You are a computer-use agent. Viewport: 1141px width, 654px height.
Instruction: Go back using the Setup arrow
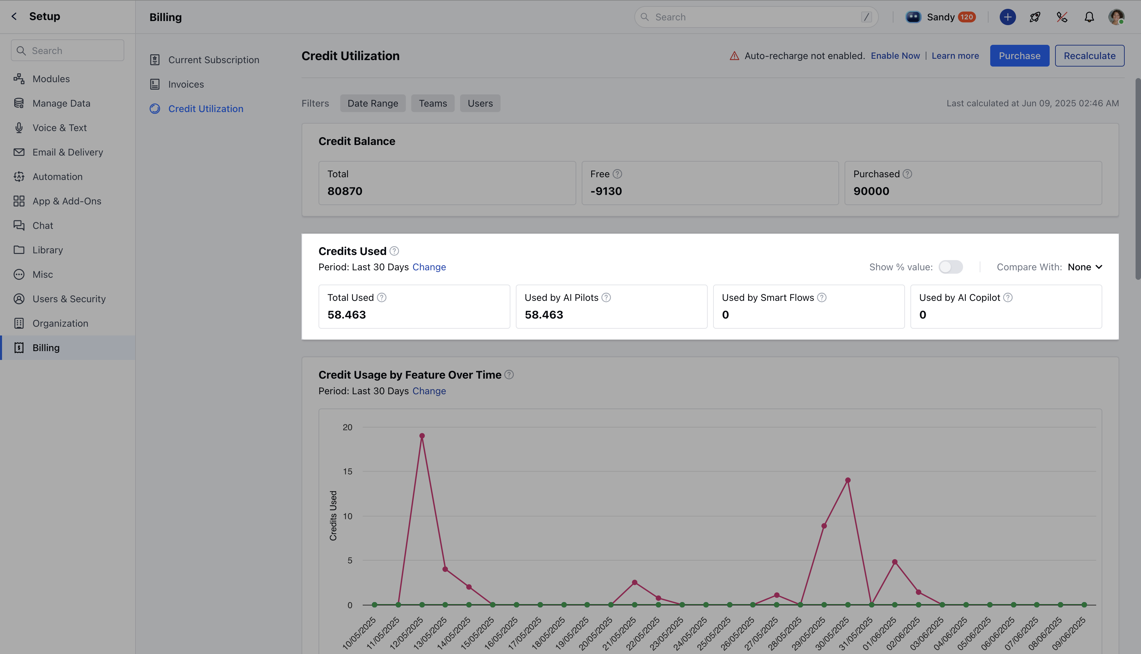pyautogui.click(x=14, y=17)
